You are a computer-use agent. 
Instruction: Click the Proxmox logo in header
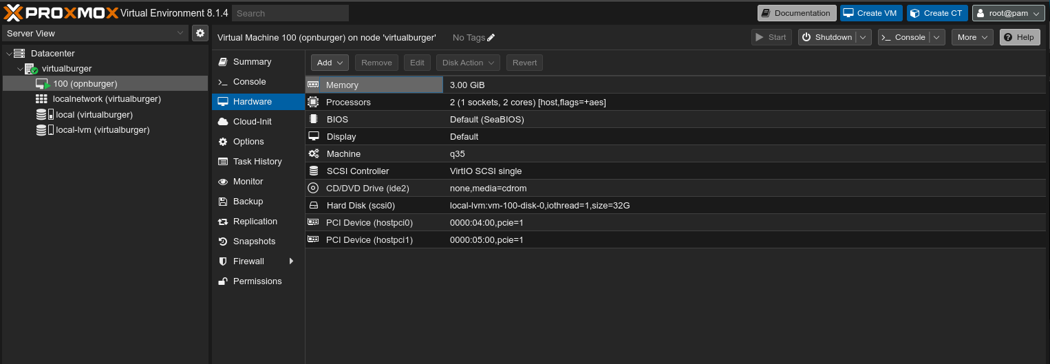point(61,12)
